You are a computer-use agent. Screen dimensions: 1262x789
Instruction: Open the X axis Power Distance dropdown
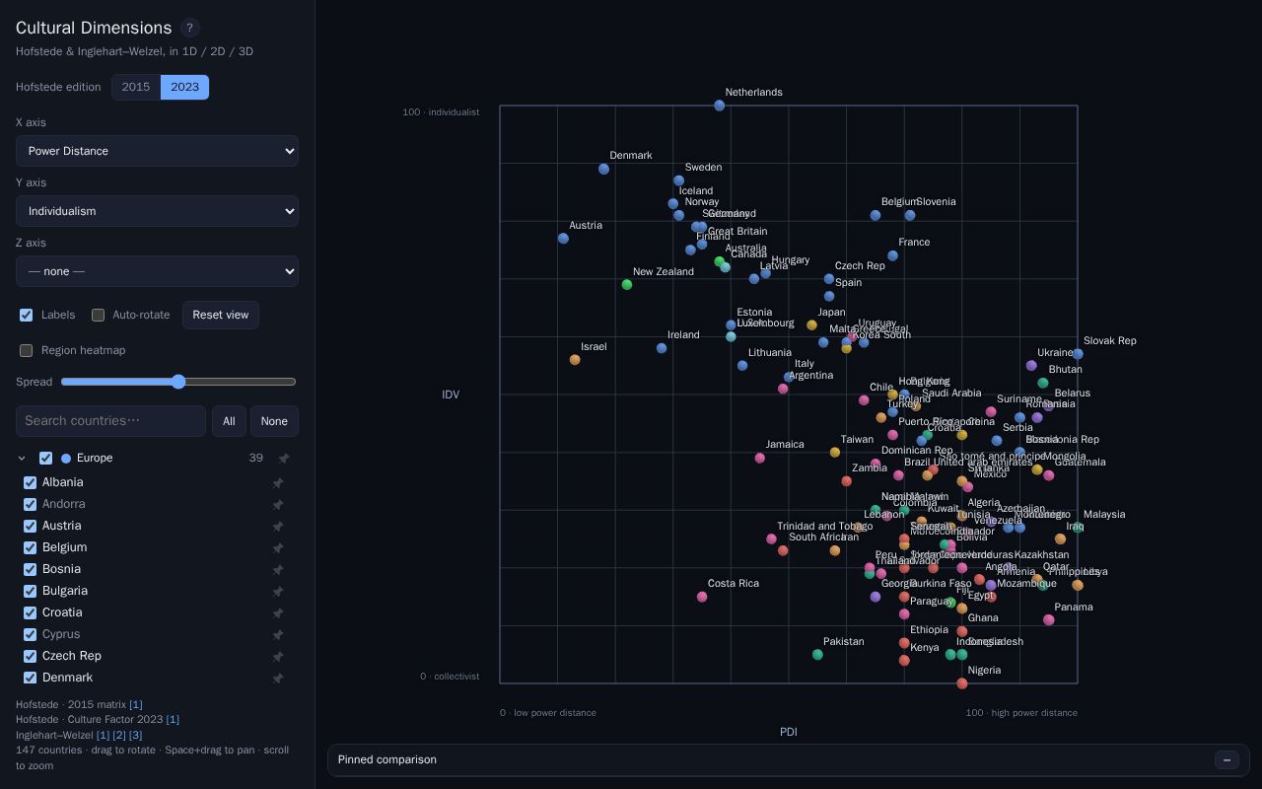point(157,151)
